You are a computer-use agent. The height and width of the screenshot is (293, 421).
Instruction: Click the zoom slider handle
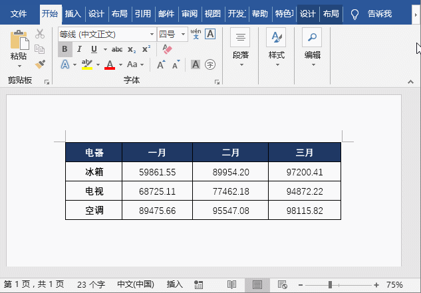pyautogui.click(x=331, y=285)
